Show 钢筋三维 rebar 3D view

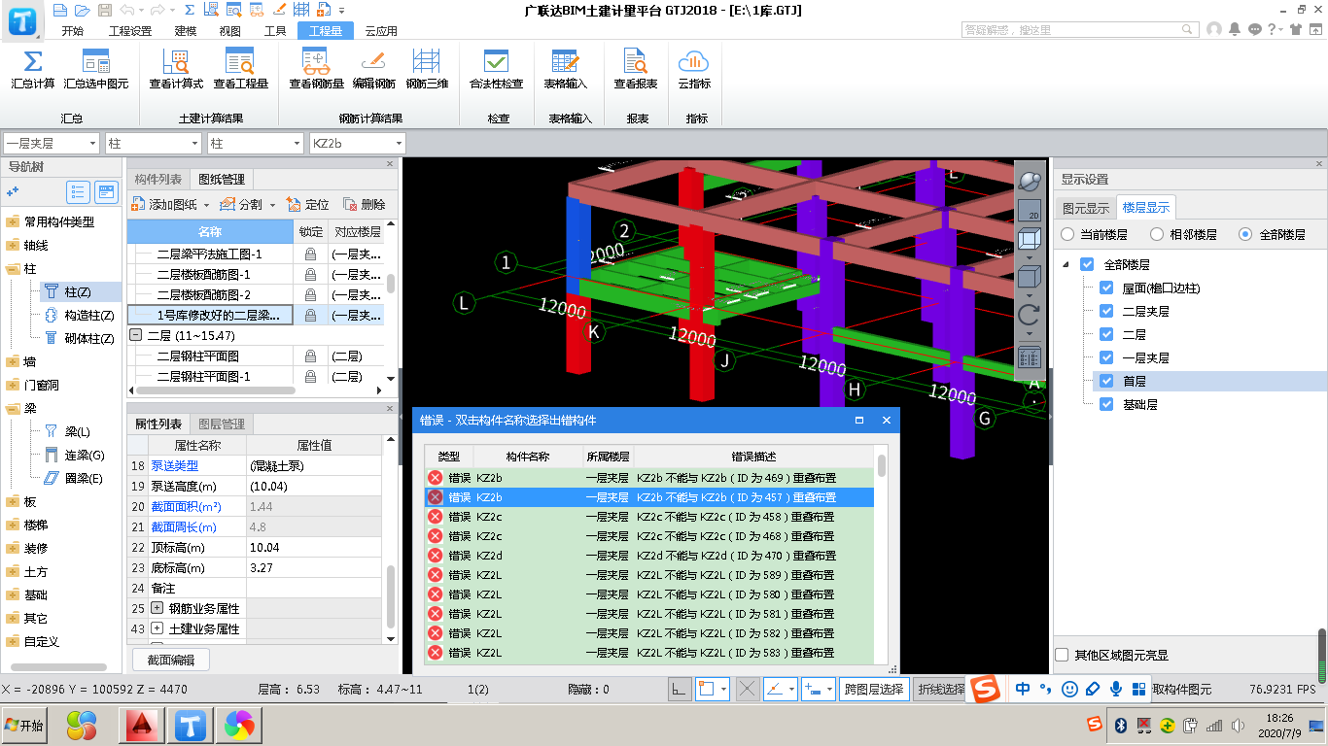427,69
